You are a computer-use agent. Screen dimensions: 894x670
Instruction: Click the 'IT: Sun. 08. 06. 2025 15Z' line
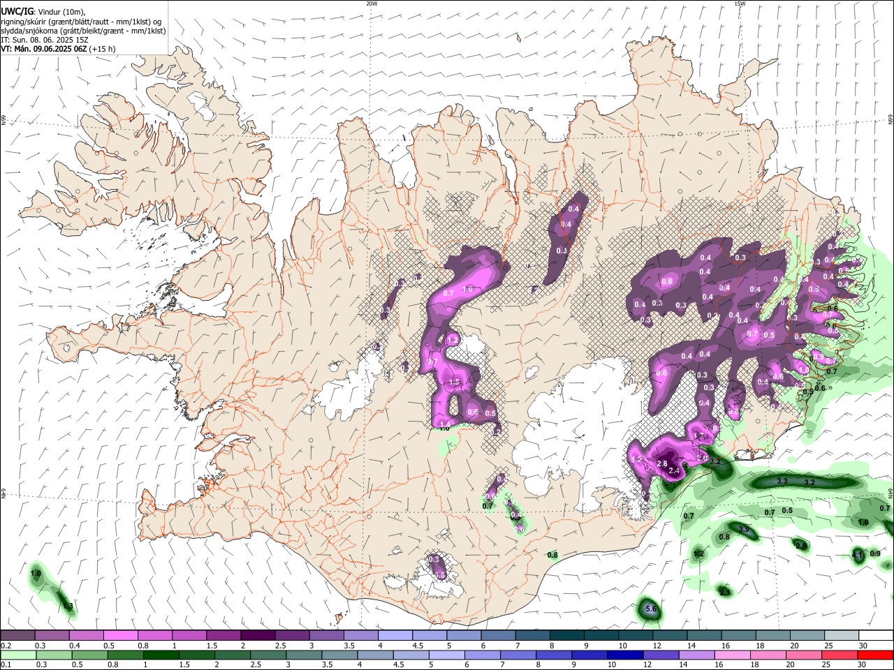click(x=43, y=40)
